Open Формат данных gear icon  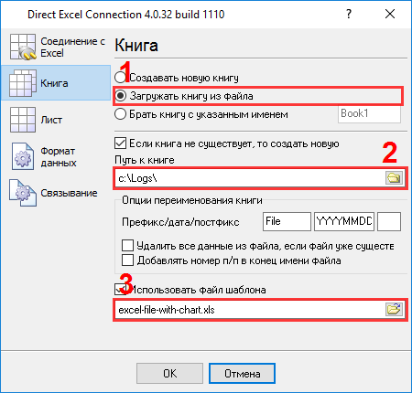(23, 156)
